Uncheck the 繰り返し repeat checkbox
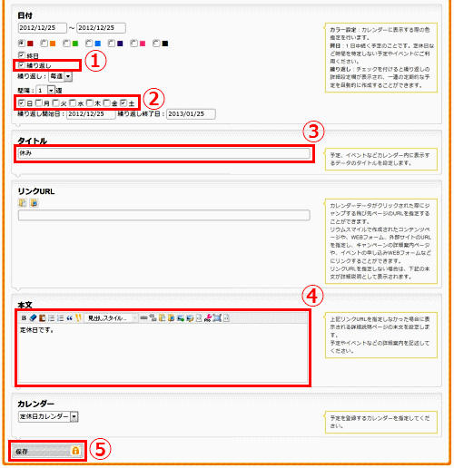Screen dimensions: 454x468 pos(21,65)
